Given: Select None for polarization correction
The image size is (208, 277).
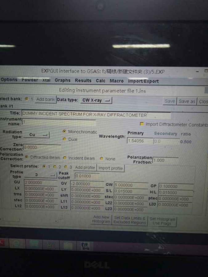Looking at the screenshot, I should click(101, 159).
